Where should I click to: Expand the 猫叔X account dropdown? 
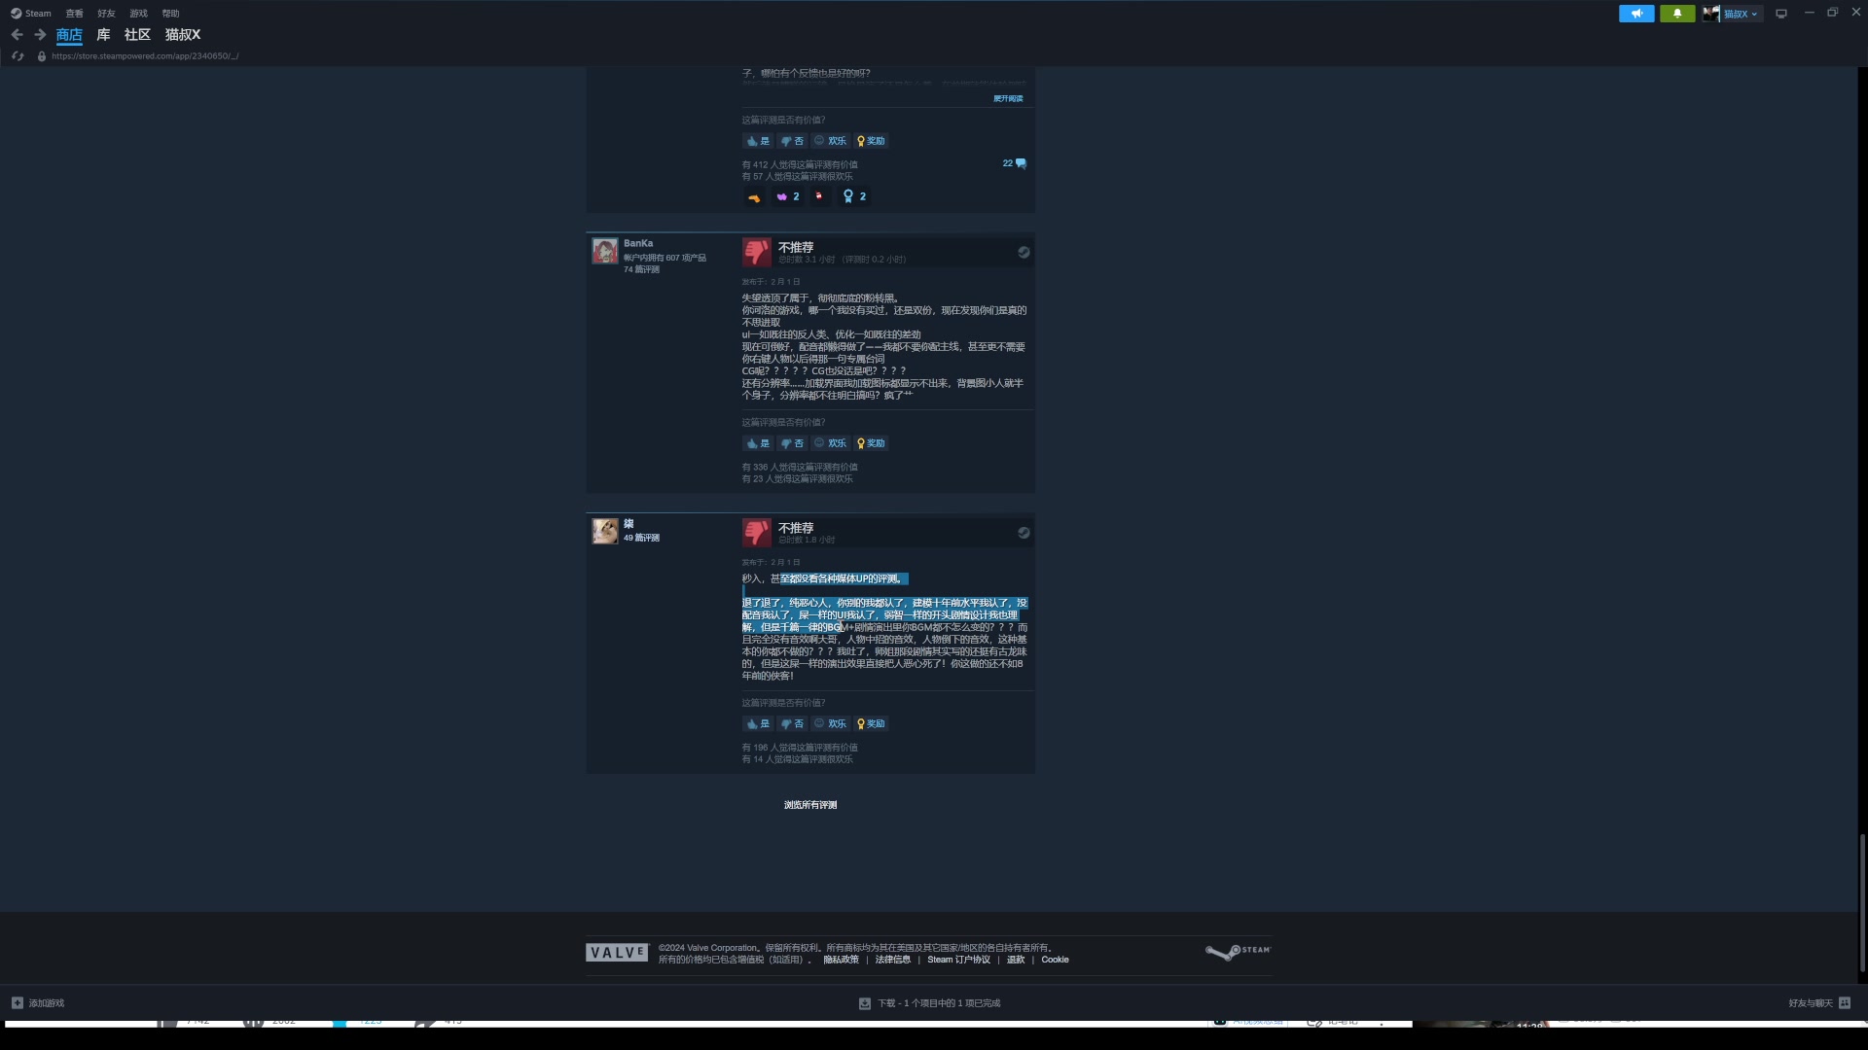coord(1740,14)
